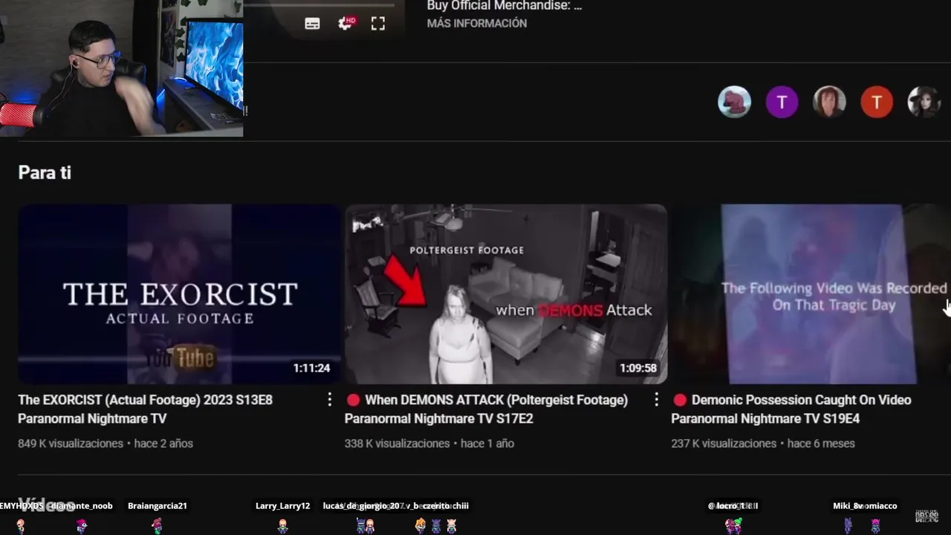Open the Buy Official Merchandise description text
951x535 pixels.
(x=504, y=6)
